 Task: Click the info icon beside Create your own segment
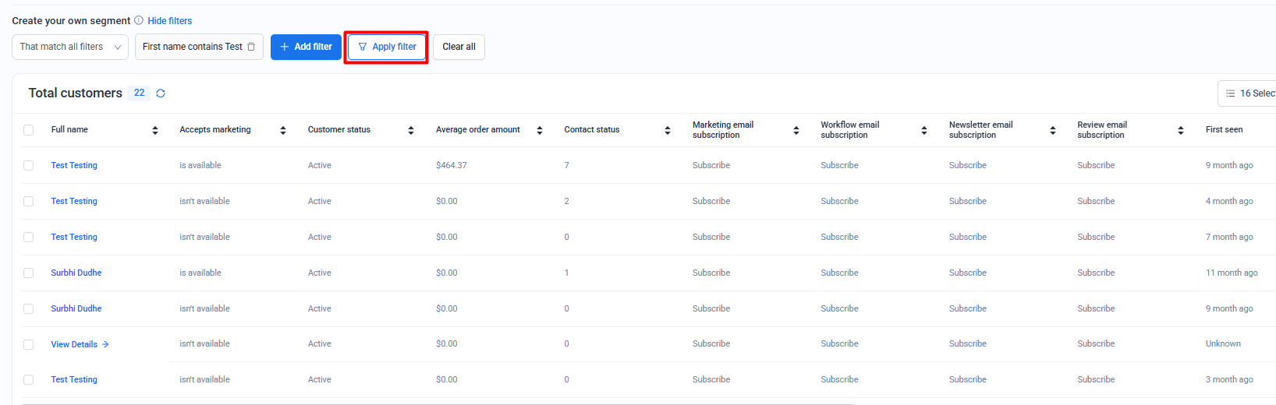coord(139,20)
